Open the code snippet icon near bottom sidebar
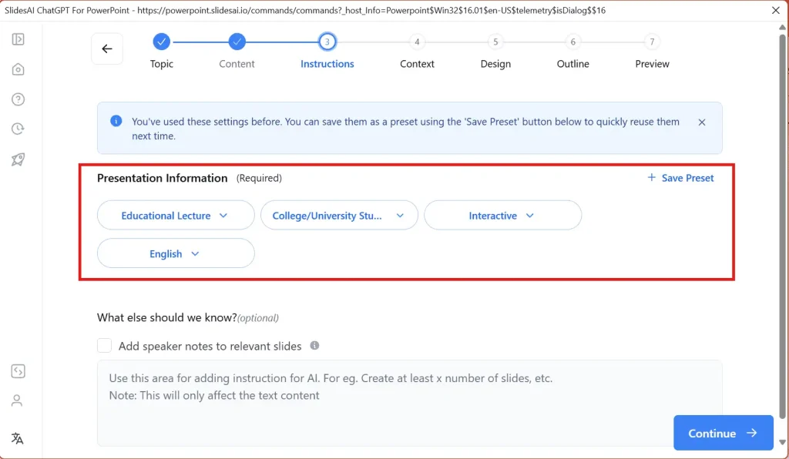 coord(18,370)
